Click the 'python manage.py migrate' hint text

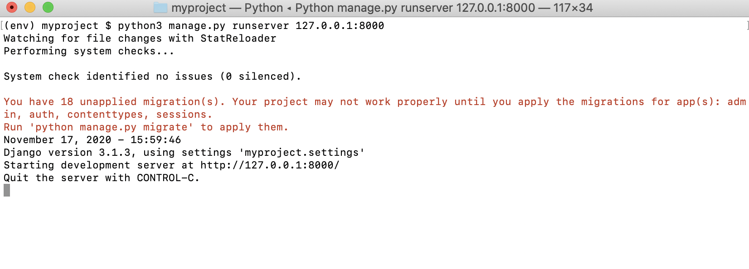(x=112, y=127)
